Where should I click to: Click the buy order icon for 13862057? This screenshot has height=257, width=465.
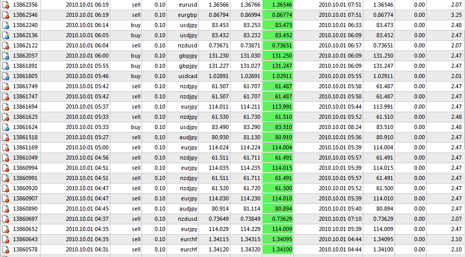pyautogui.click(x=5, y=56)
